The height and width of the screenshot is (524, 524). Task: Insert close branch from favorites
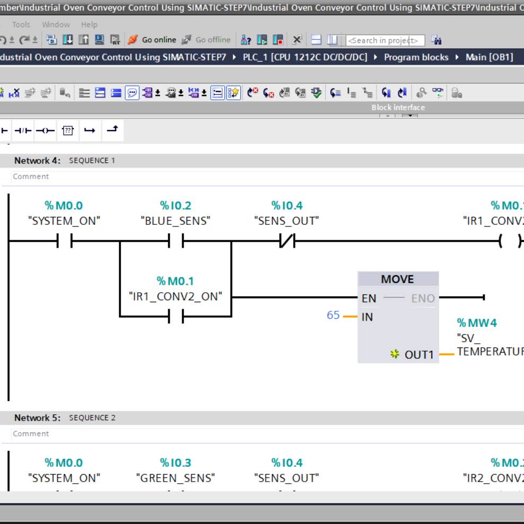point(112,129)
